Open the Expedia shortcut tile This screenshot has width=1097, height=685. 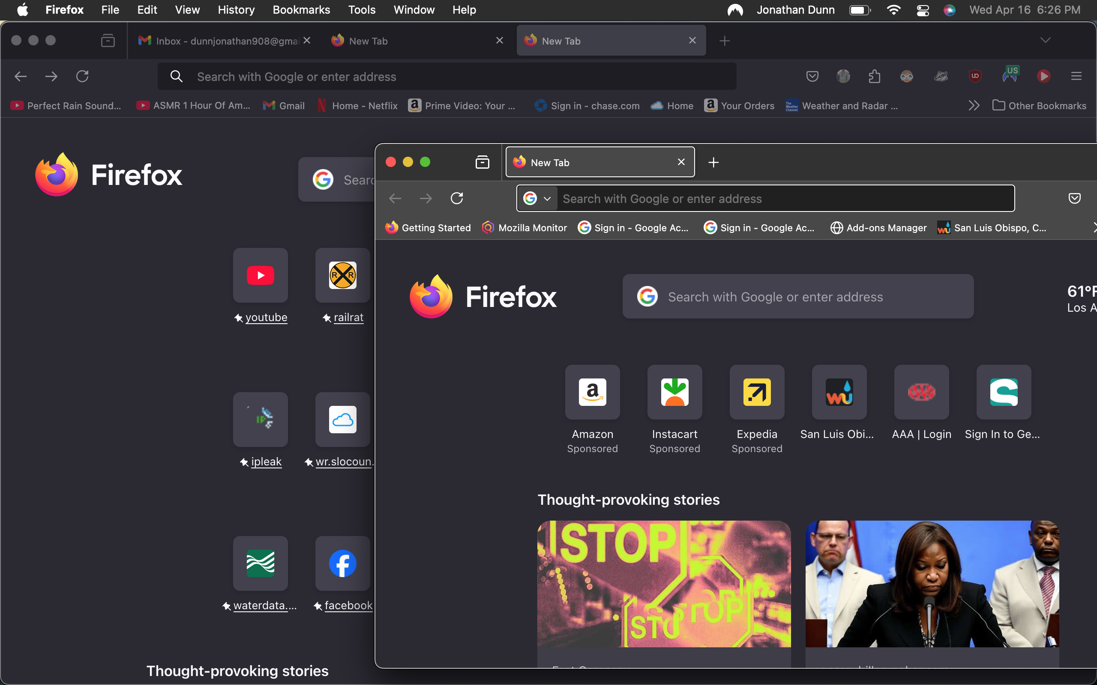click(x=757, y=392)
